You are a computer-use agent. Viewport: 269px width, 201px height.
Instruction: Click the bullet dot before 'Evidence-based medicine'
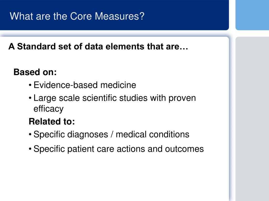[x=30, y=85]
